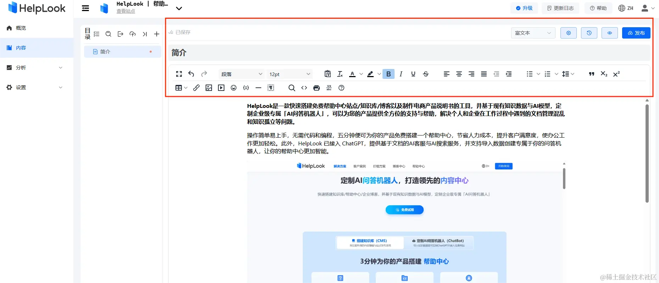Viewport: 659px width, 283px height.
Task: Switch language with the ZH selector
Action: click(x=626, y=8)
